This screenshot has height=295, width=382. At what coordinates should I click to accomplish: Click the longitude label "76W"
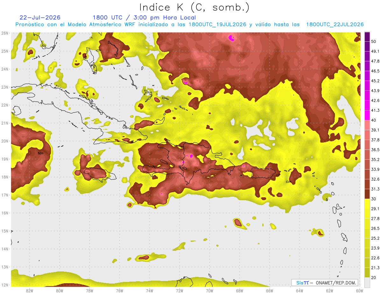coord(119,291)
